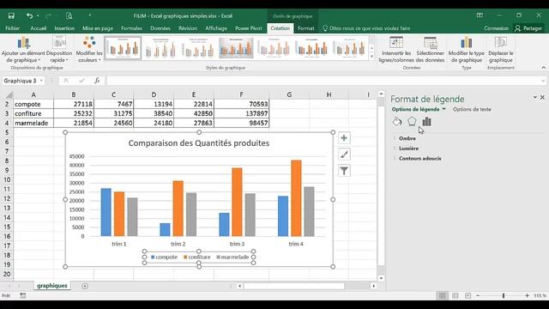The image size is (549, 309).
Task: Switch to the Mise en page tab
Action: 98,28
